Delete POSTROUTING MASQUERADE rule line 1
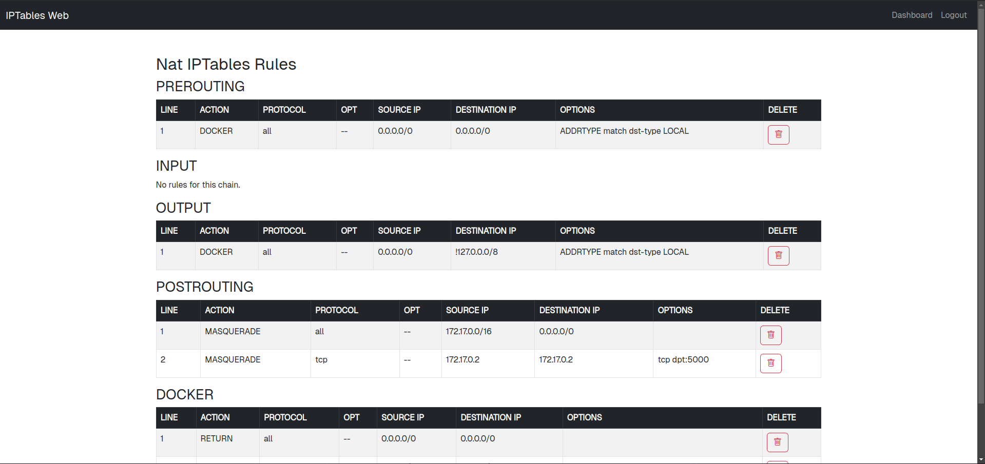Viewport: 985px width, 464px height. click(770, 335)
